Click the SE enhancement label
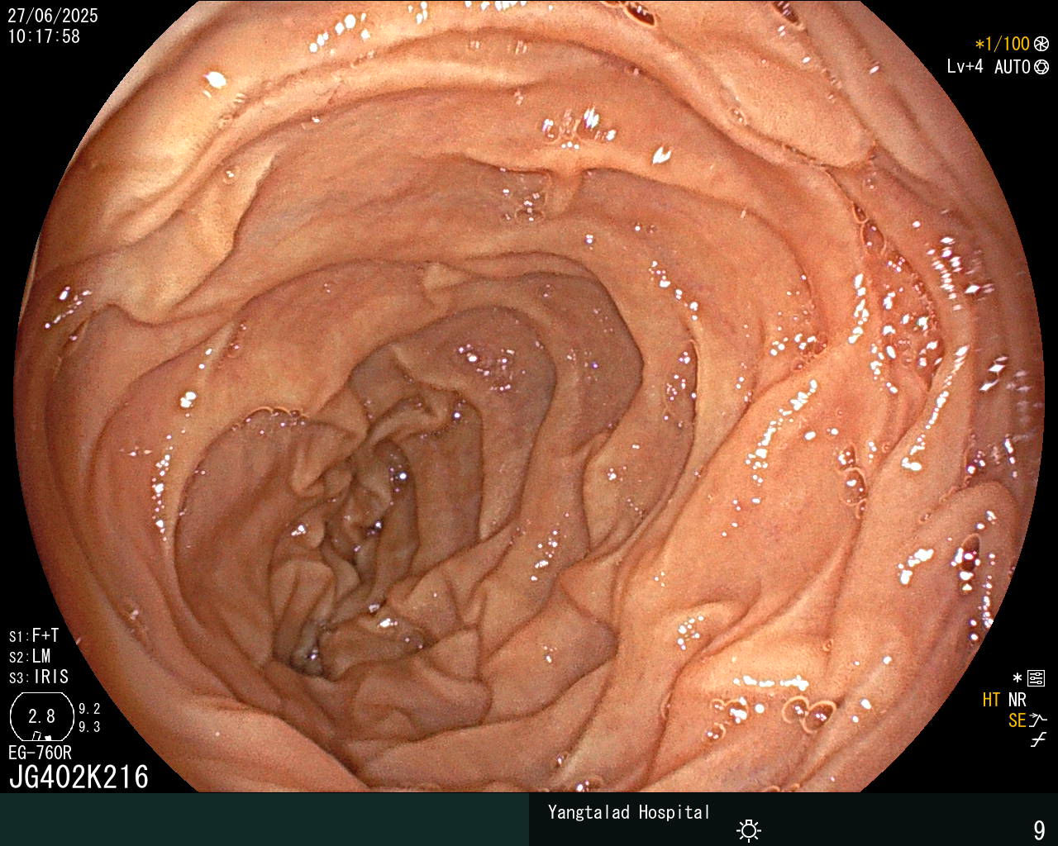The width and height of the screenshot is (1058, 846). (1017, 720)
